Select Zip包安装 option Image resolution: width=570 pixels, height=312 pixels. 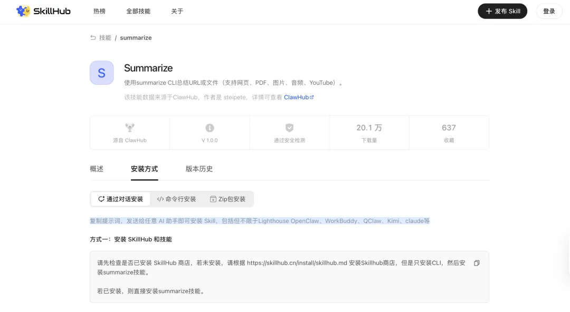[227, 199]
